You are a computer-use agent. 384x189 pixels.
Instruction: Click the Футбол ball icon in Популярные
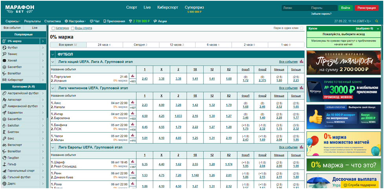coord(4,47)
